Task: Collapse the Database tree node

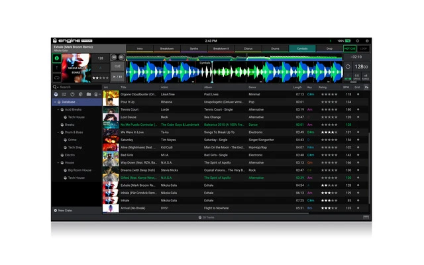Action: pos(55,102)
